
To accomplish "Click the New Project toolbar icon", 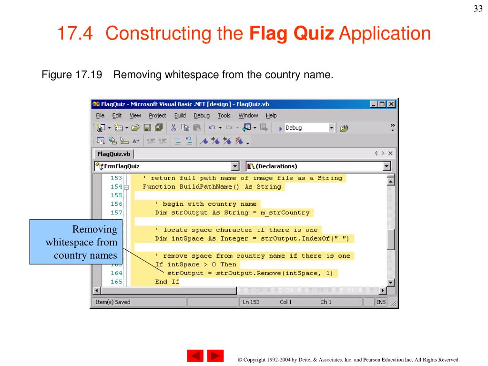I will 101,128.
